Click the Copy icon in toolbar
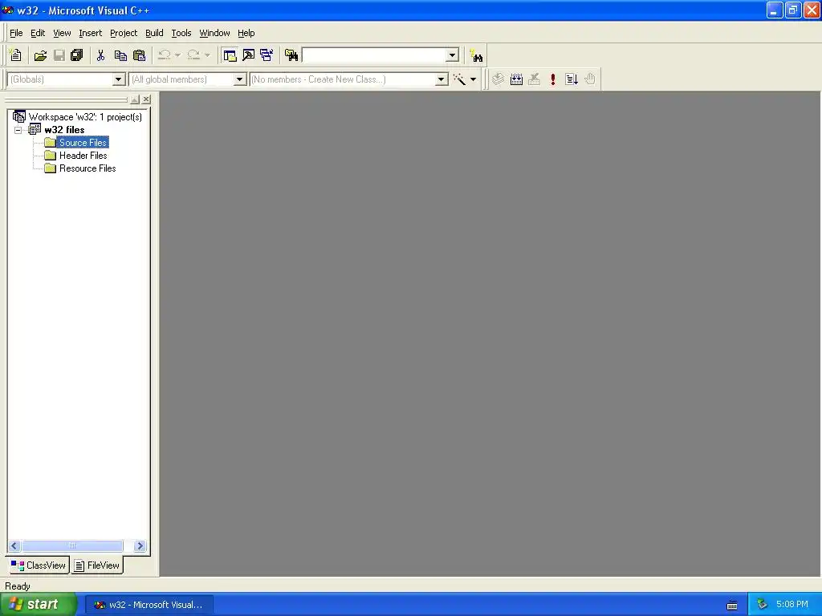 [120, 55]
